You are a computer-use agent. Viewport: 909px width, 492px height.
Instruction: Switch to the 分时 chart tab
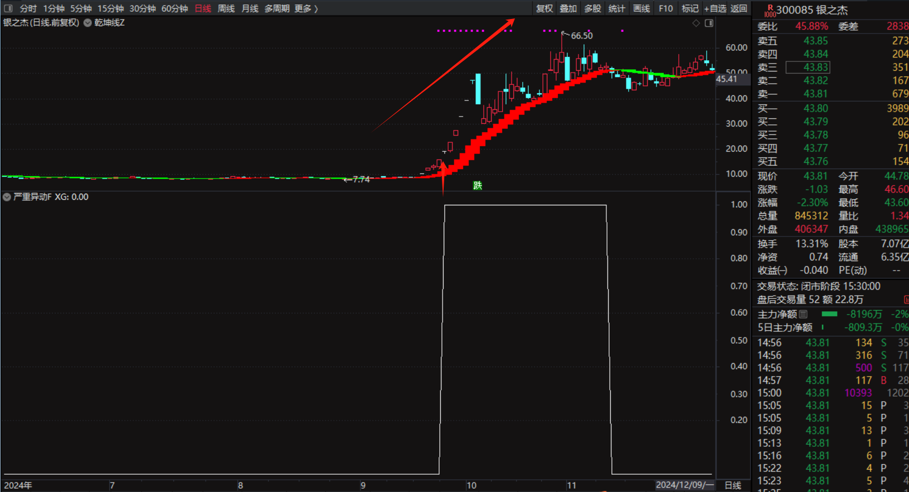[28, 8]
